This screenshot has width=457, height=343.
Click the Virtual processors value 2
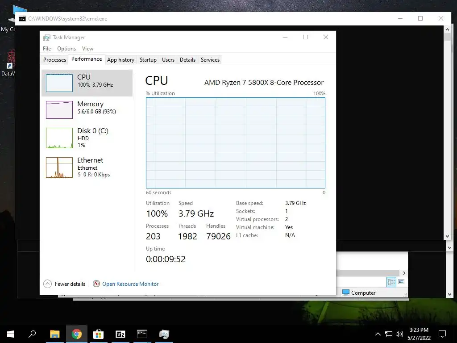[x=287, y=219]
